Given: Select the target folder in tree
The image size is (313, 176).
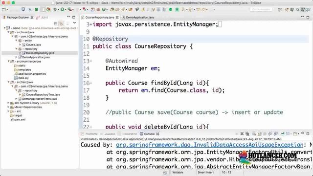Looking at the screenshot, I should pos(18,115).
